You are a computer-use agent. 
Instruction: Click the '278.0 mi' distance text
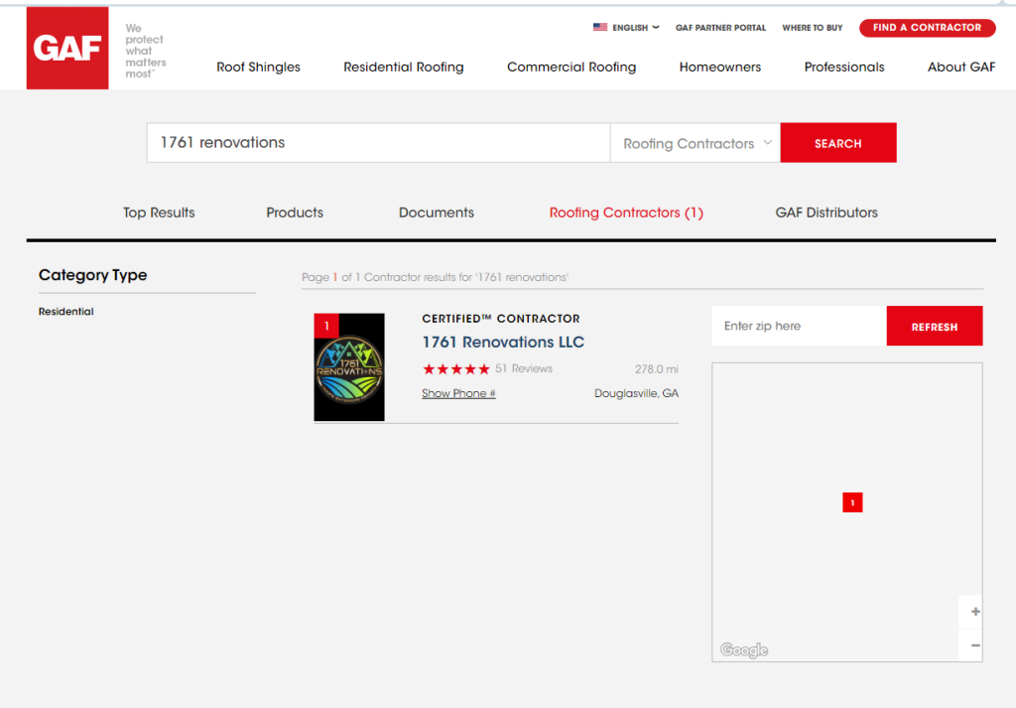point(657,369)
